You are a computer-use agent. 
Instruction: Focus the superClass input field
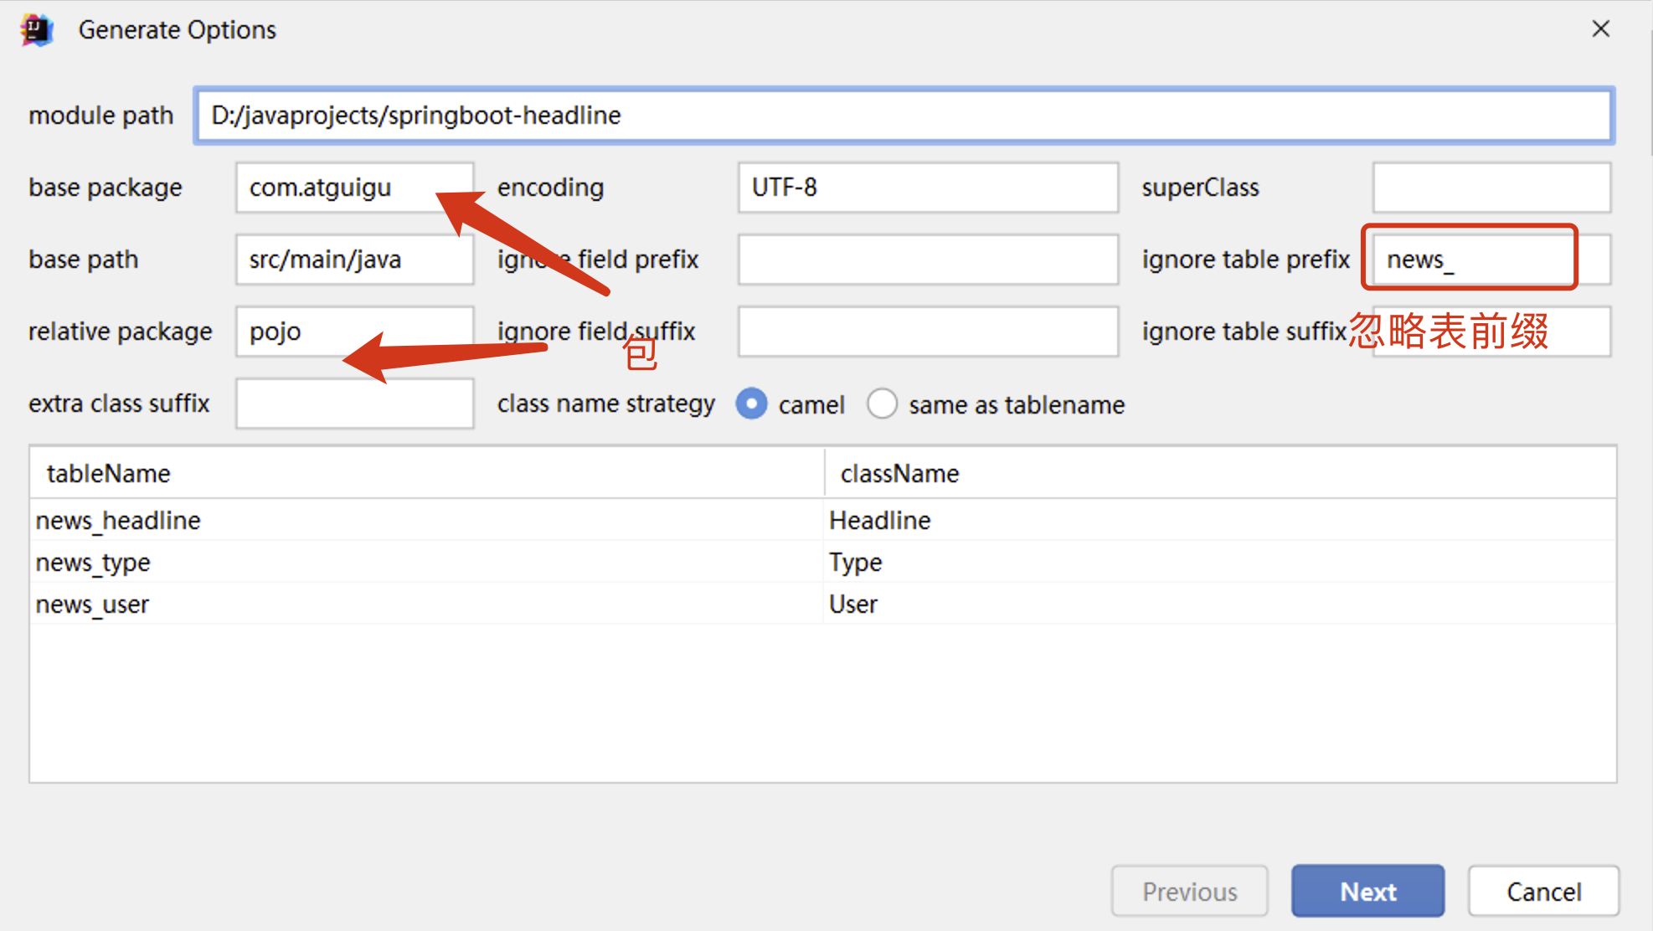[x=1491, y=188]
